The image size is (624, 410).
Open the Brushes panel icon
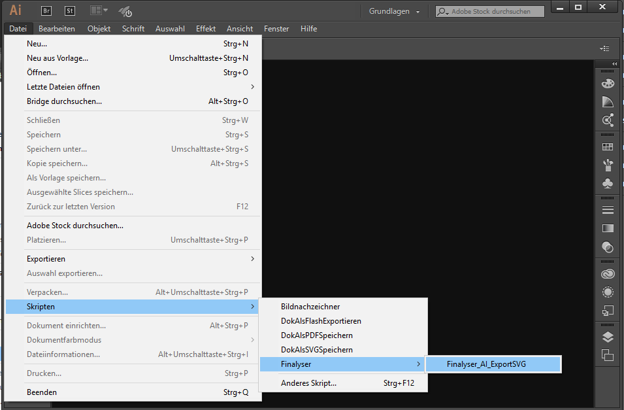tap(608, 165)
